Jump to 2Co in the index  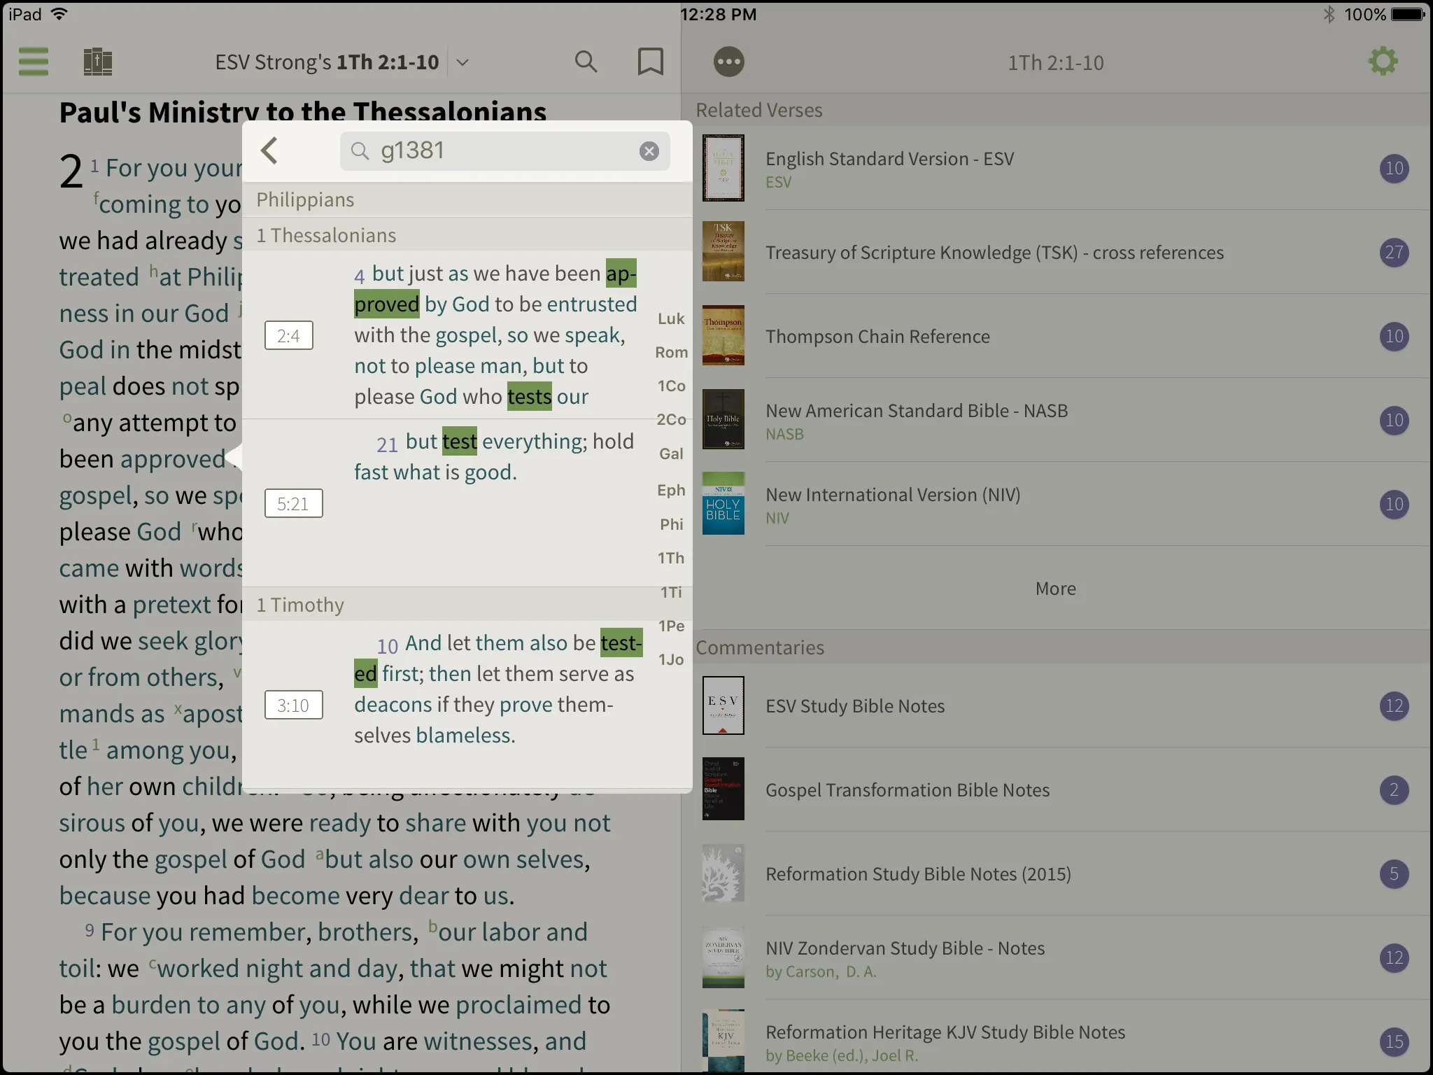(671, 419)
